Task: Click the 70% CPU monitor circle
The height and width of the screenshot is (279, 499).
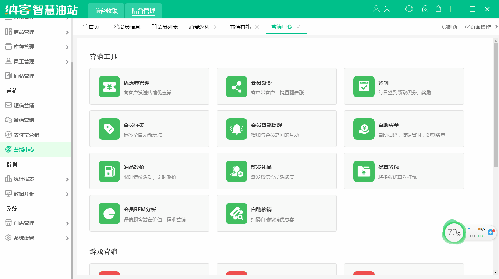Action: [x=454, y=232]
